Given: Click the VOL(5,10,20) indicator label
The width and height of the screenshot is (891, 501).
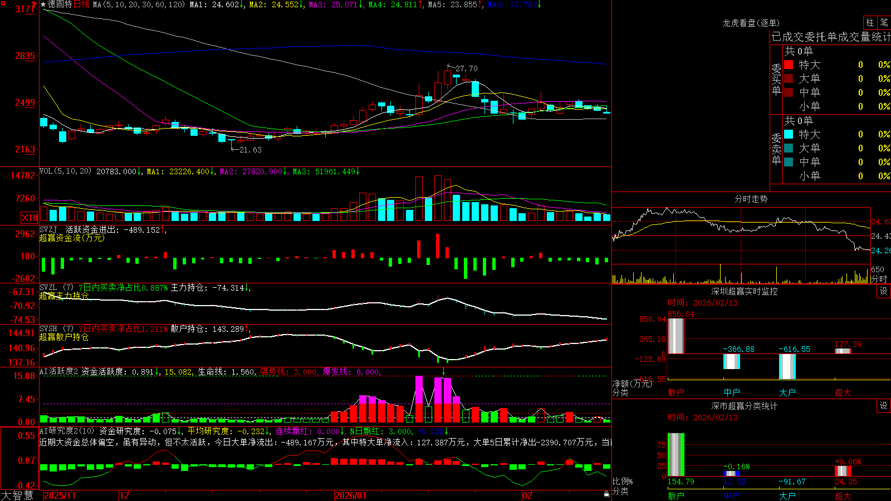Looking at the screenshot, I should coord(65,171).
